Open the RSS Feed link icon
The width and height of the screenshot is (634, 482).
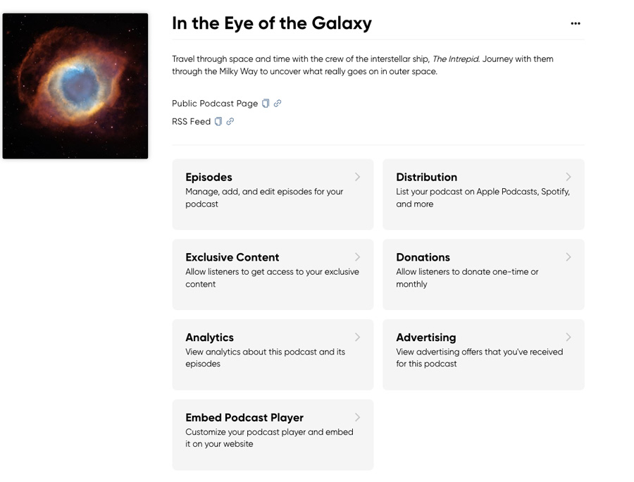point(230,121)
